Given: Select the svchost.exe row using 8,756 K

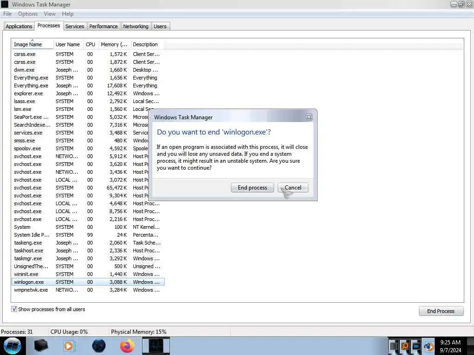Looking at the screenshot, I should (x=88, y=211).
